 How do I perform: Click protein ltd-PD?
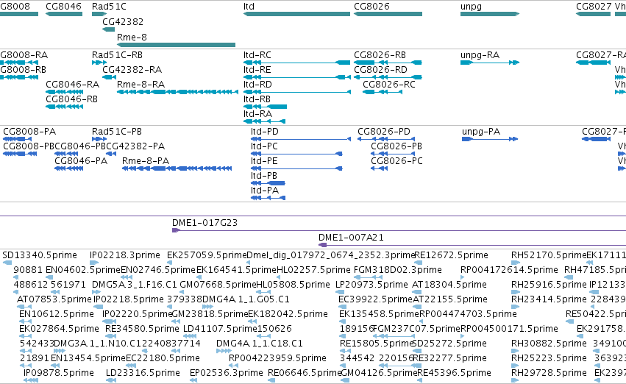pos(301,139)
